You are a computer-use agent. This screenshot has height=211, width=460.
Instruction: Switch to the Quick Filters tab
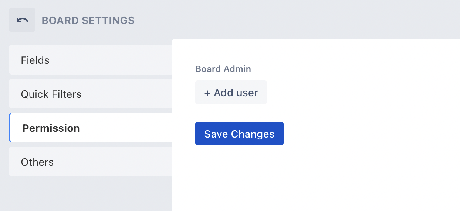click(x=90, y=94)
